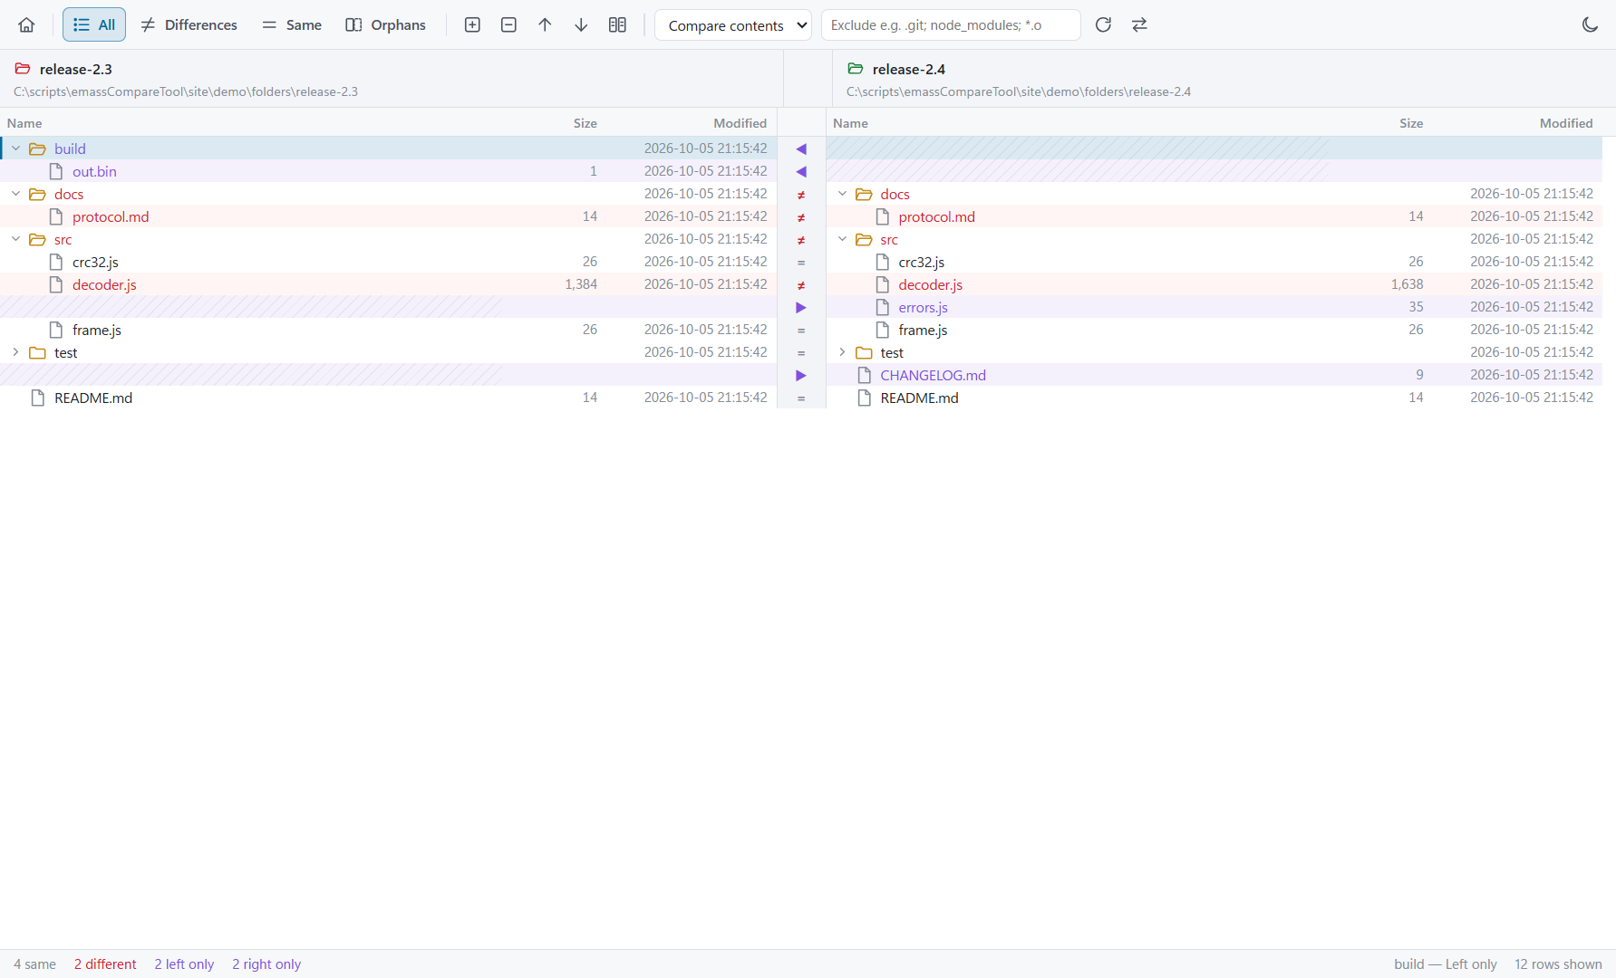Swap left and right folders
This screenshot has width=1616, height=978.
tap(1139, 24)
